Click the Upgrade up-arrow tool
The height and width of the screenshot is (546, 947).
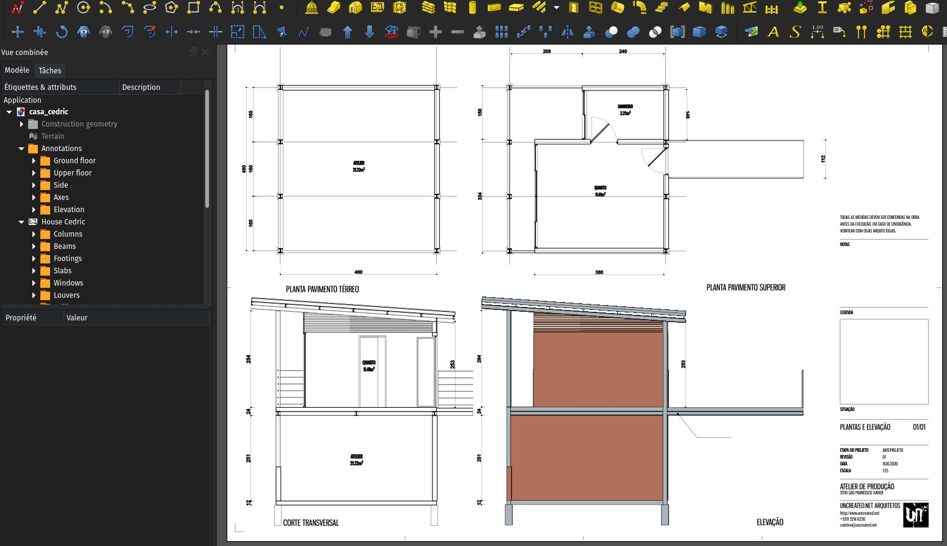pos(348,32)
